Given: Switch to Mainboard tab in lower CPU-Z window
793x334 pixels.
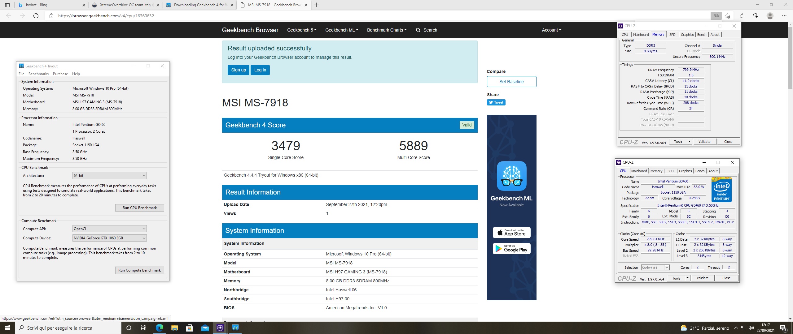Looking at the screenshot, I should tap(639, 171).
